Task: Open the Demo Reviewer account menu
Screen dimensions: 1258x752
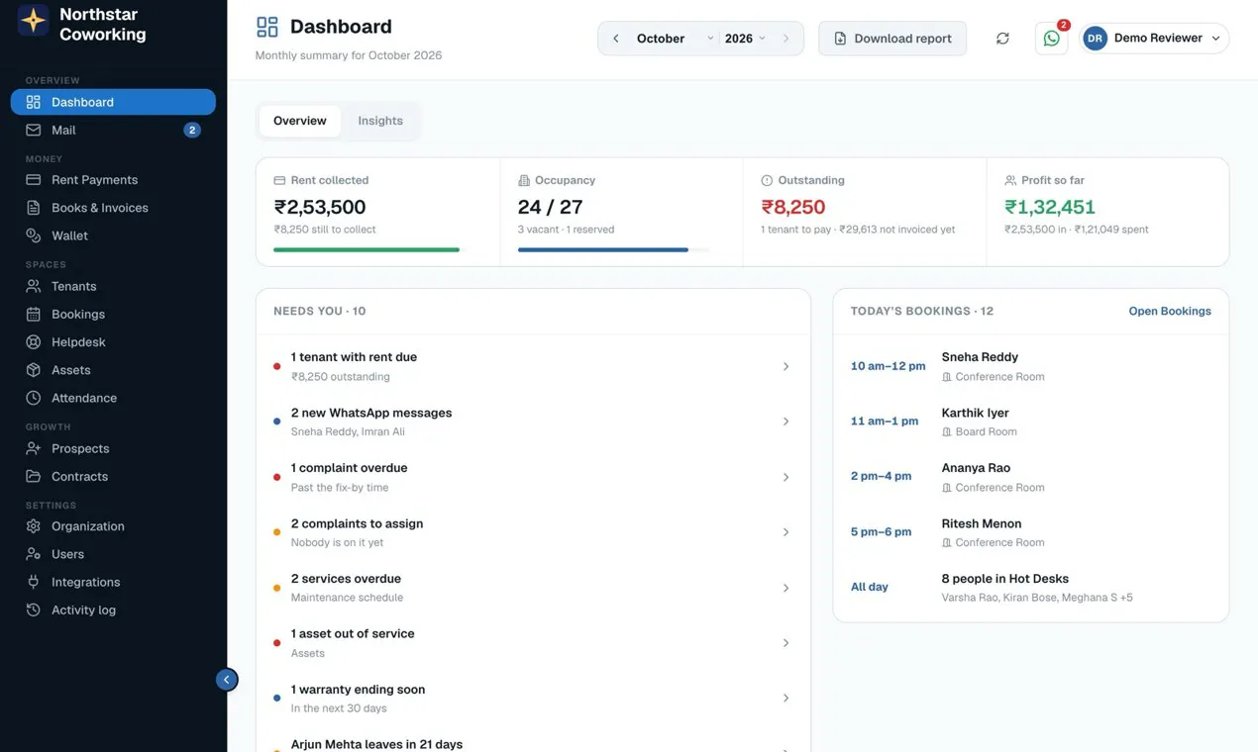Action: point(1154,39)
